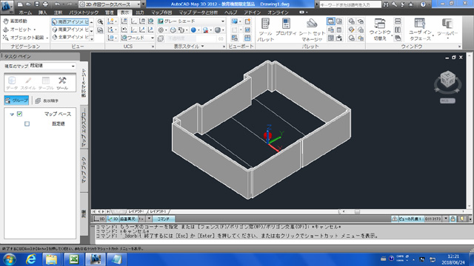Click the help question mark icon
The image size is (474, 266).
423,4
